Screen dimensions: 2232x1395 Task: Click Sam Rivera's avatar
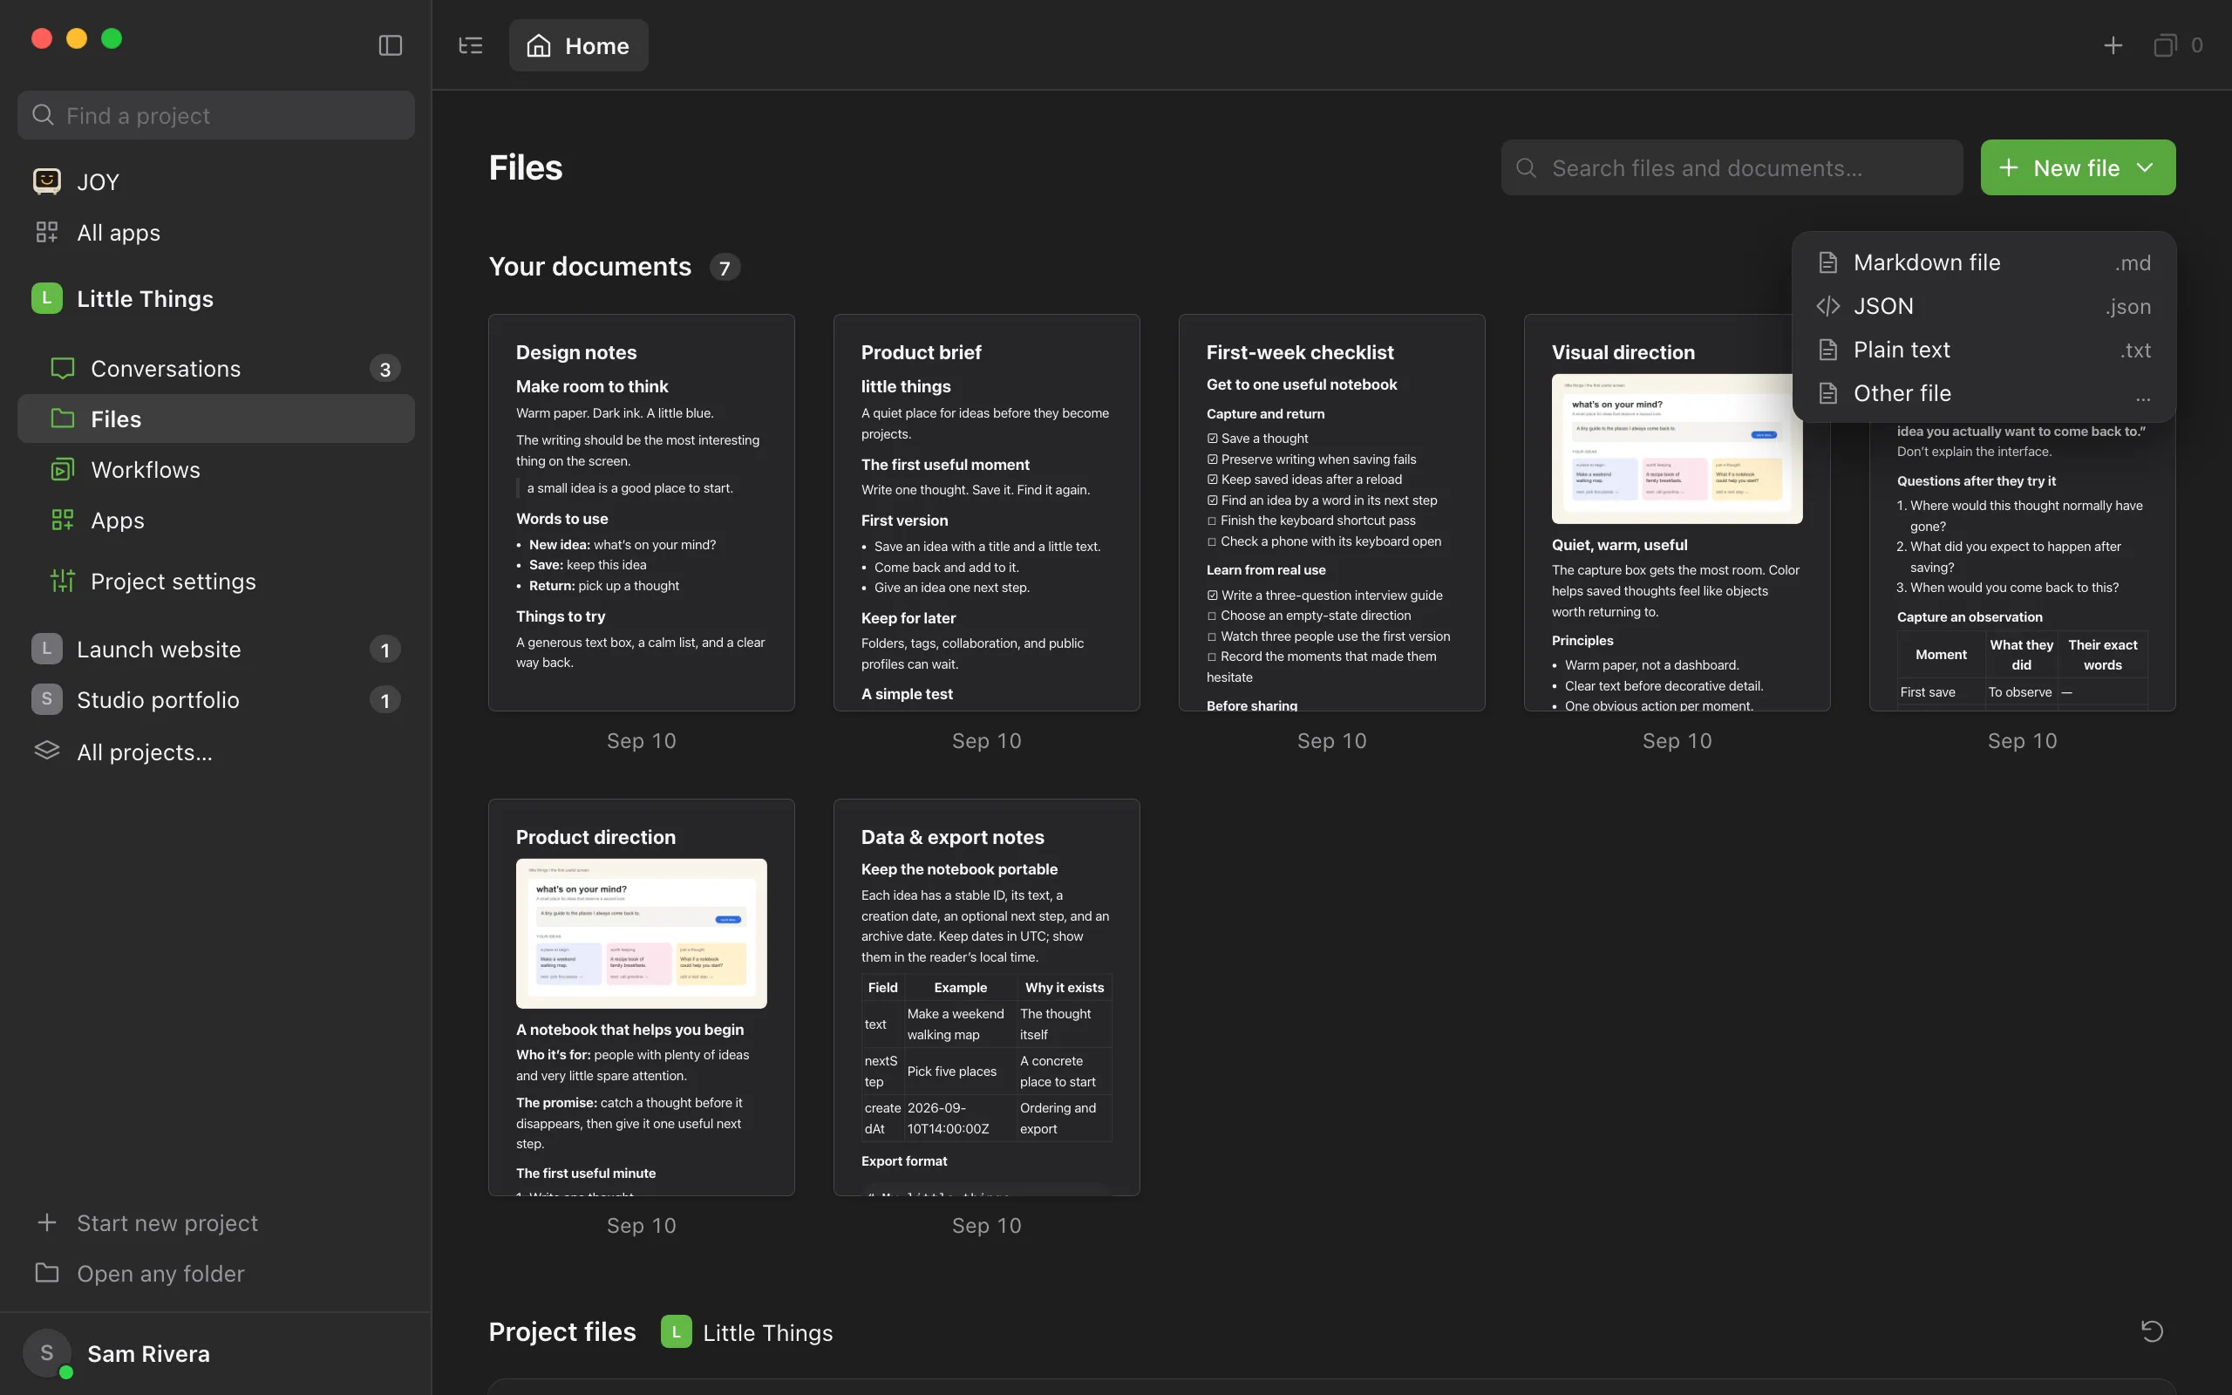coord(47,1353)
